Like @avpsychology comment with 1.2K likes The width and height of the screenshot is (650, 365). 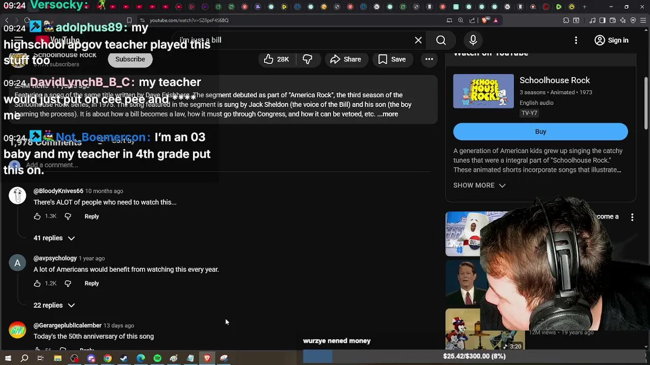point(37,283)
